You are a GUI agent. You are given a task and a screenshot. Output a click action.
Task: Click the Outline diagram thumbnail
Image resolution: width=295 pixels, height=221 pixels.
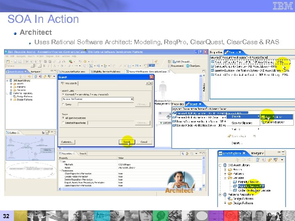pyautogui.click(x=30, y=148)
